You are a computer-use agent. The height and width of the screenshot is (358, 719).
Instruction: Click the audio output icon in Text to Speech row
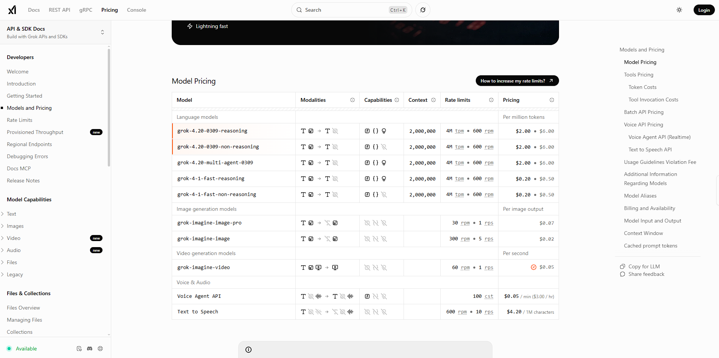(350, 312)
